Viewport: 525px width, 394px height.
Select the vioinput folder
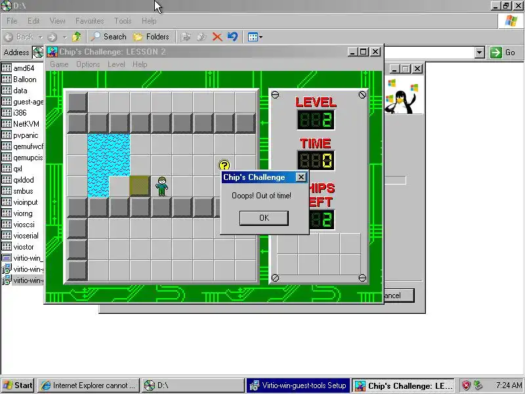point(20,202)
